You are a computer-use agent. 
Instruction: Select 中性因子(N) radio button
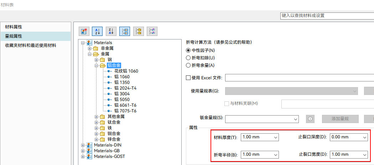coord(188,50)
